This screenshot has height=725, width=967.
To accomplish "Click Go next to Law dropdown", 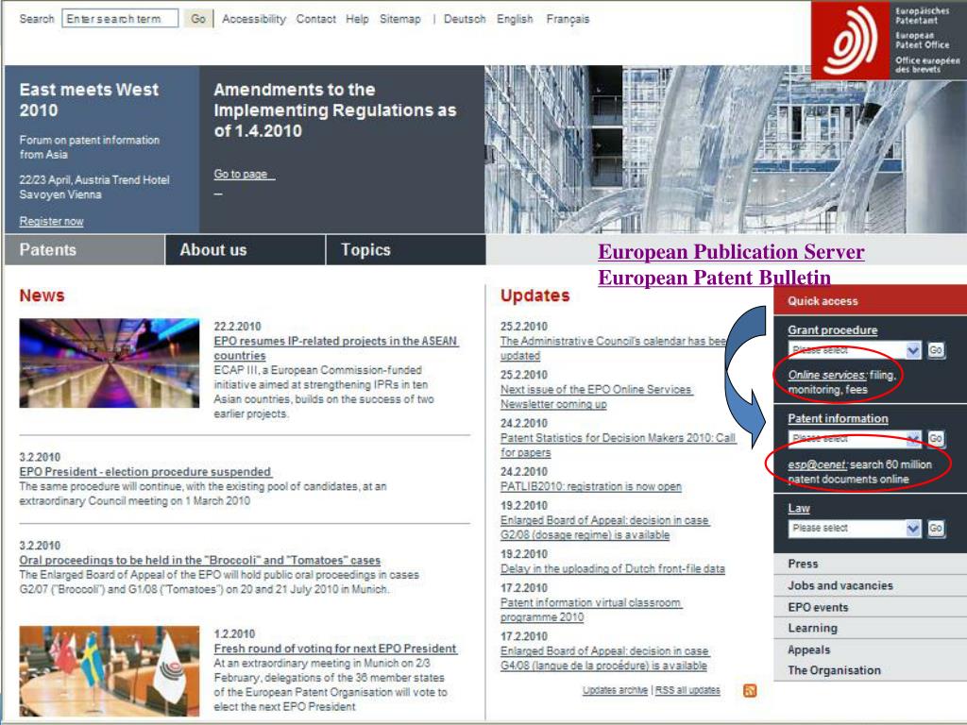I will pos(936,529).
